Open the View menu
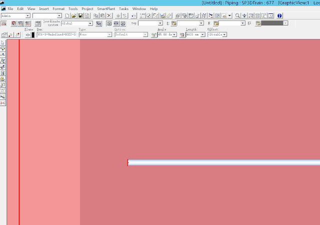 point(31,9)
